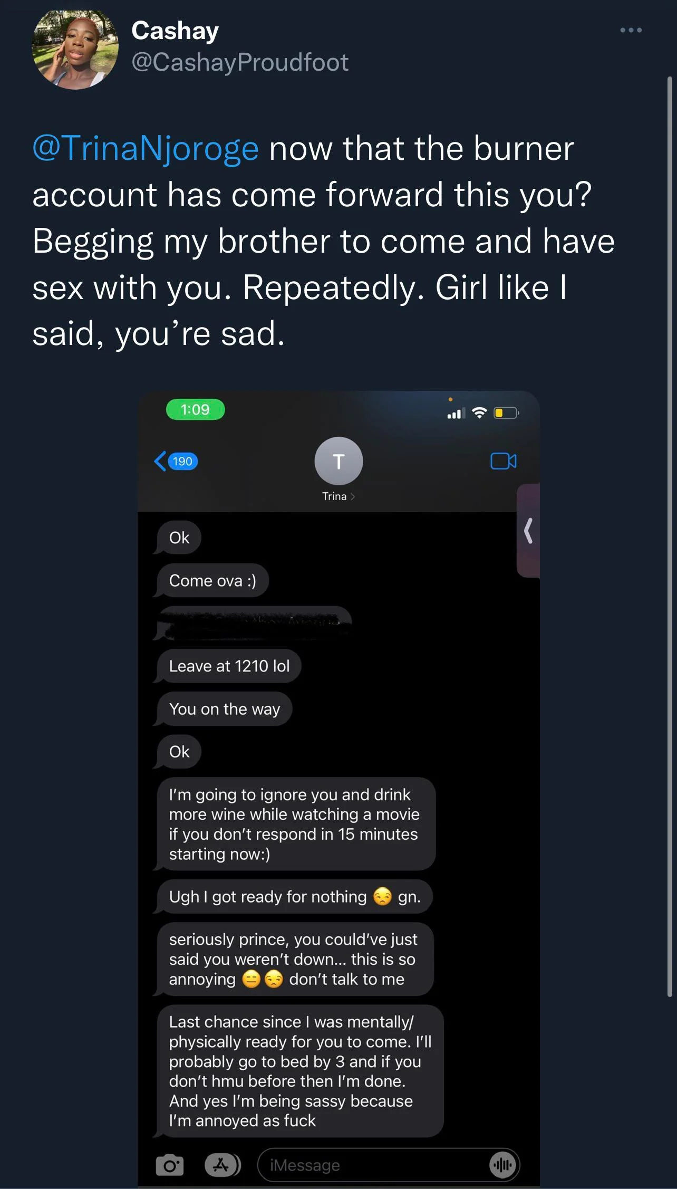Select the 'Come ova :)' message bubble

tap(212, 580)
